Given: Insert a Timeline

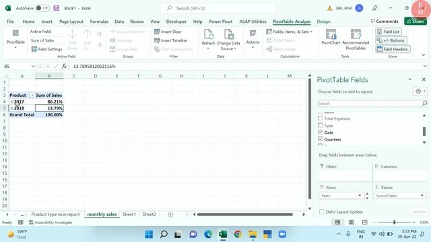Looking at the screenshot, I should (x=170, y=40).
